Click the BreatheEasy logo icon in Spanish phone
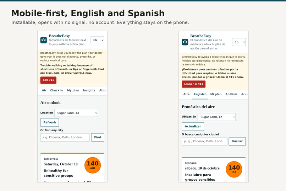This screenshot has height=191, width=286. click(185, 42)
